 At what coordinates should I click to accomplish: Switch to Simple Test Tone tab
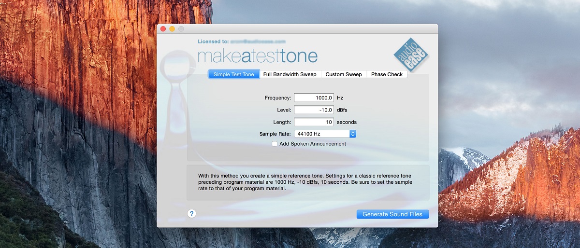click(x=234, y=74)
